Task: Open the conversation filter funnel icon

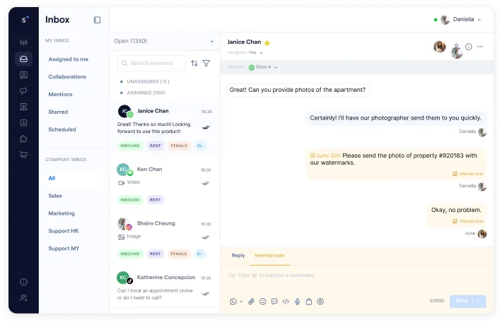Action: [x=206, y=64]
